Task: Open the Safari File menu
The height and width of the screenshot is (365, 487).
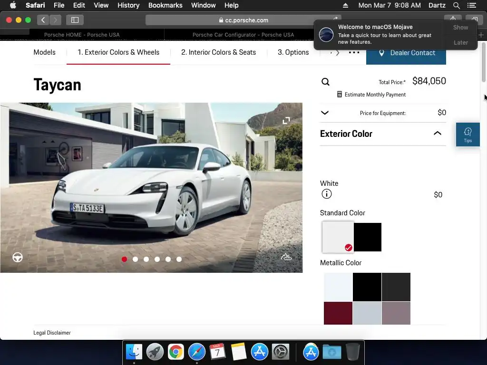Action: coord(58,5)
